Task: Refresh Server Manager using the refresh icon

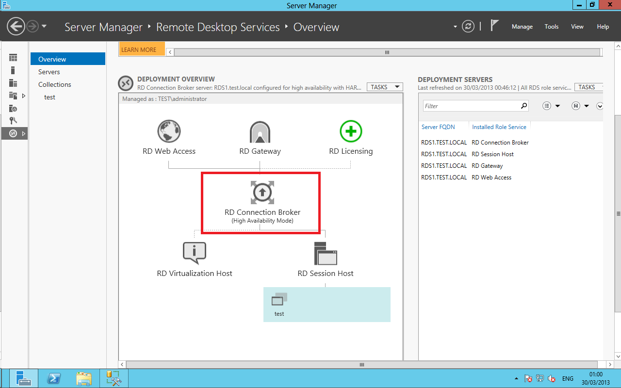Action: 468,26
